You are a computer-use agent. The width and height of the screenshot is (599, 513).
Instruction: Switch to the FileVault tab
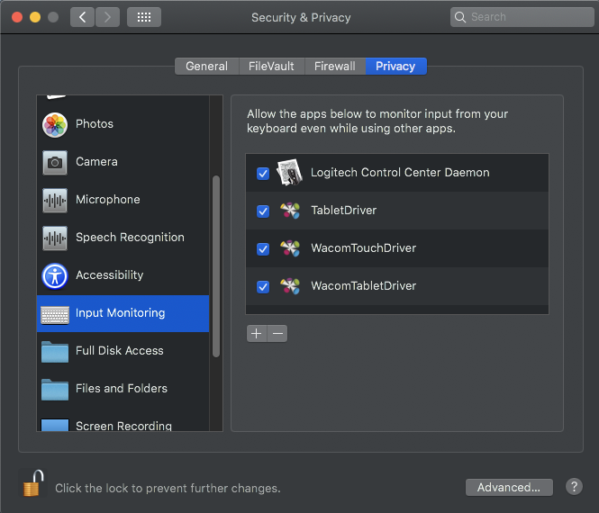coord(271,67)
